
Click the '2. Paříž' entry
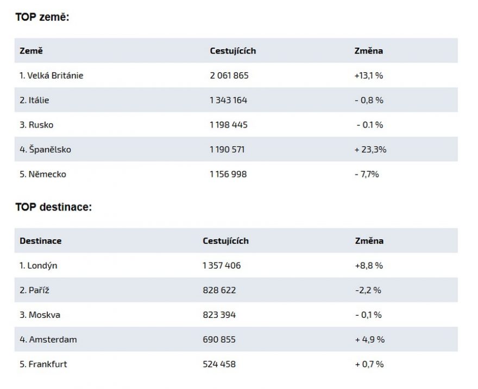point(35,290)
